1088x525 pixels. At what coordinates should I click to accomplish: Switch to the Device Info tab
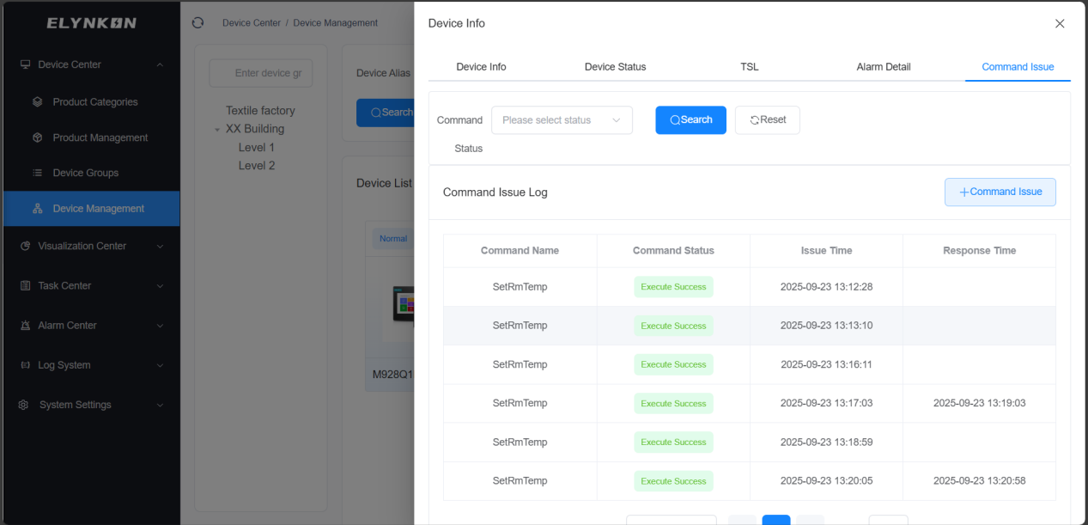click(x=481, y=67)
